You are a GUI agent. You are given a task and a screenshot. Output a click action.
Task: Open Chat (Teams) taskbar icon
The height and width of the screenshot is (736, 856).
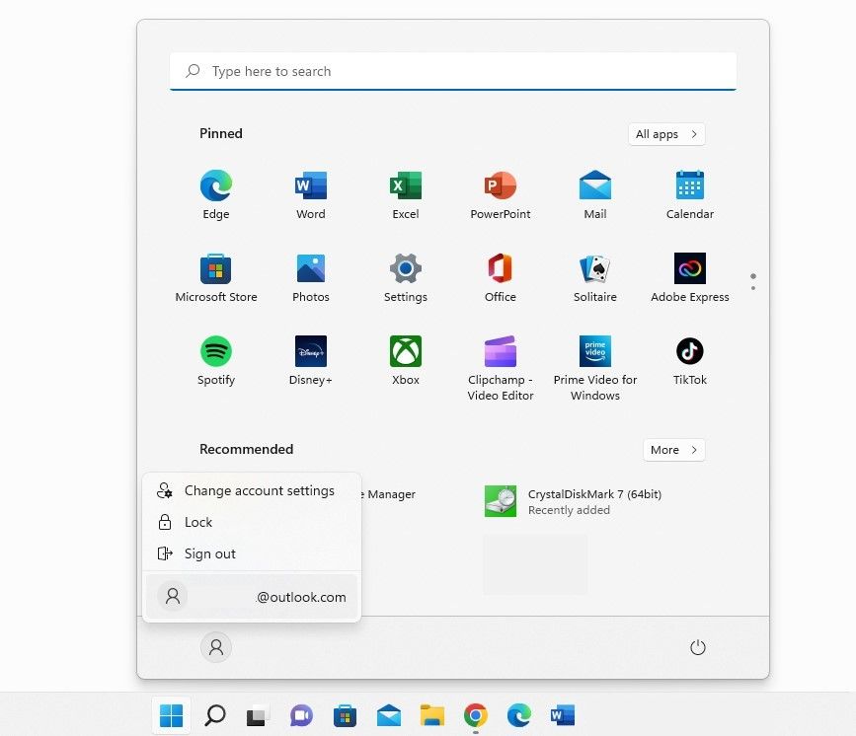point(301,715)
